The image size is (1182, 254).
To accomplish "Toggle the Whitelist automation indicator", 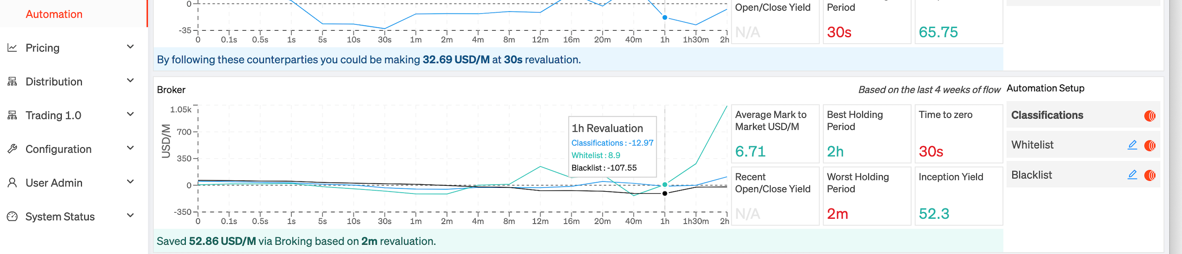I will 1150,146.
